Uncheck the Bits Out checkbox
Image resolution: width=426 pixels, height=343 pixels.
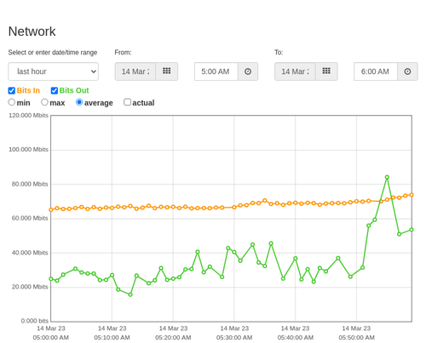[x=55, y=90]
